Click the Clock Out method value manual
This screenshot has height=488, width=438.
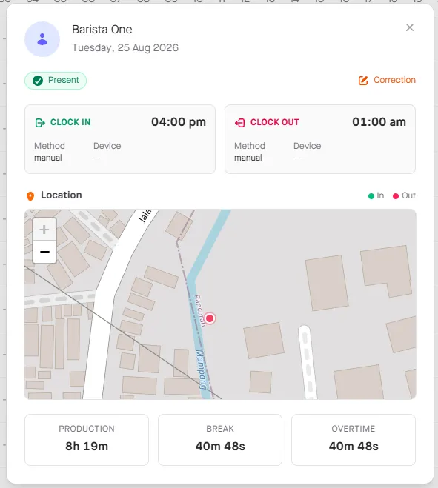[x=248, y=158]
